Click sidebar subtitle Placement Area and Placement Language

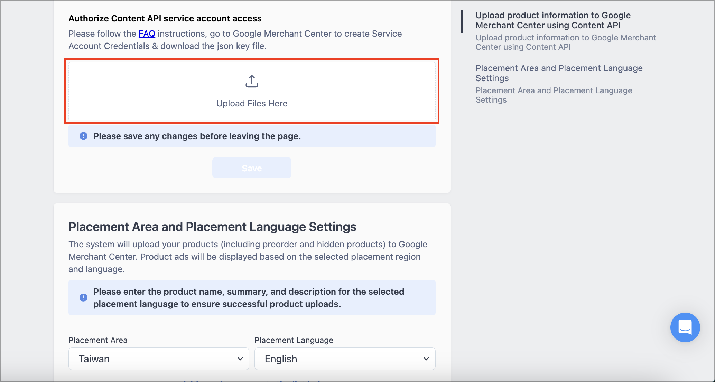tap(554, 95)
